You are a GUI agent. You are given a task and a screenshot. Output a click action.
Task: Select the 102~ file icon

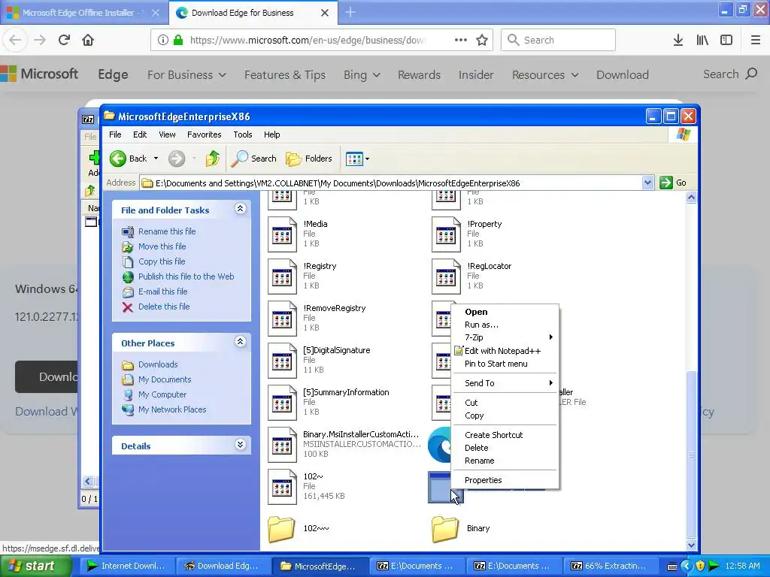tap(282, 487)
